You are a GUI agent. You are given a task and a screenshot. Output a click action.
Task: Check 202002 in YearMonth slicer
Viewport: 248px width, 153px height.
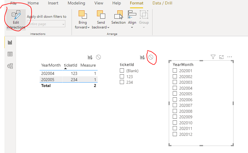pyautogui.click(x=175, y=76)
